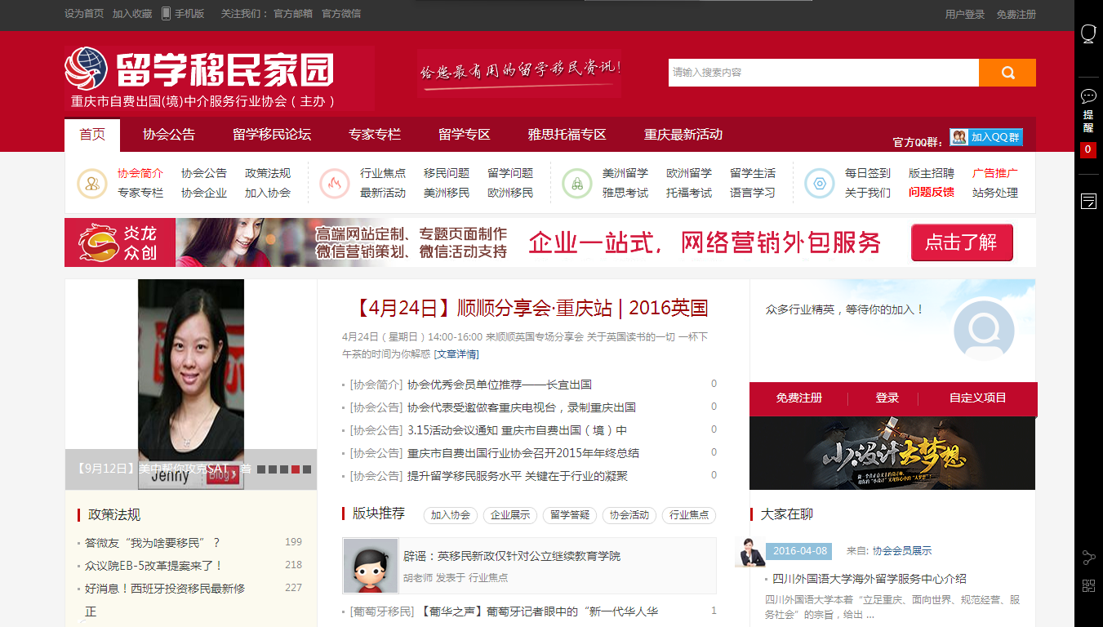Click the 加入协会 recommended tag
The height and width of the screenshot is (627, 1103).
(x=451, y=515)
